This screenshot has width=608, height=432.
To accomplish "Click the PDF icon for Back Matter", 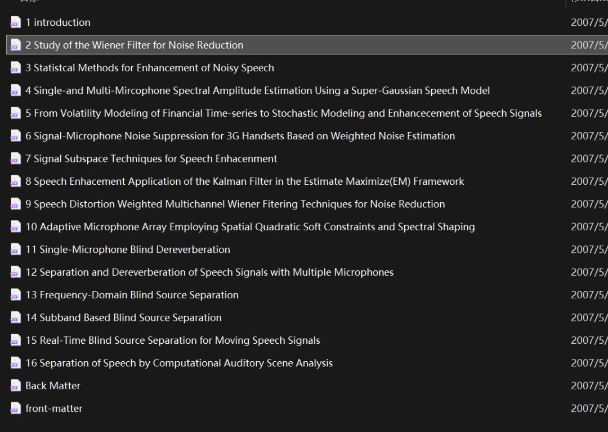I will [x=16, y=385].
